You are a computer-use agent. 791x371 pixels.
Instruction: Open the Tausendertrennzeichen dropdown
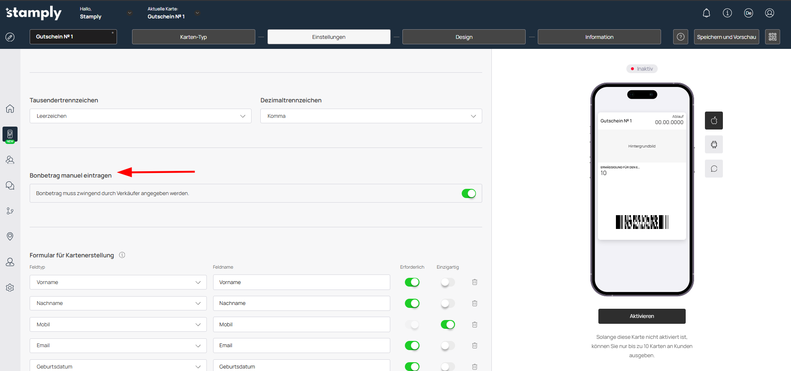point(140,116)
